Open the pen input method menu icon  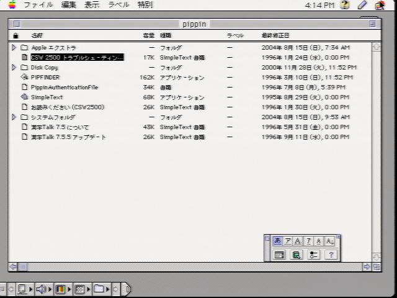point(362,4)
